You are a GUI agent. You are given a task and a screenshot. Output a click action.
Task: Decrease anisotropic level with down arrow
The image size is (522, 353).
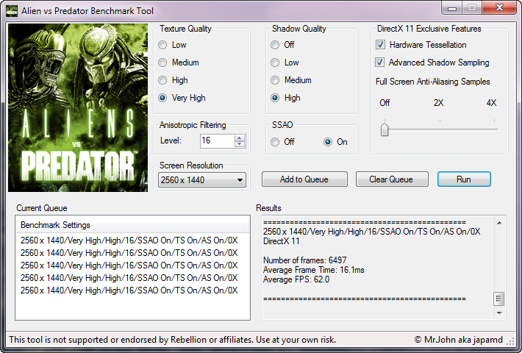pos(240,144)
